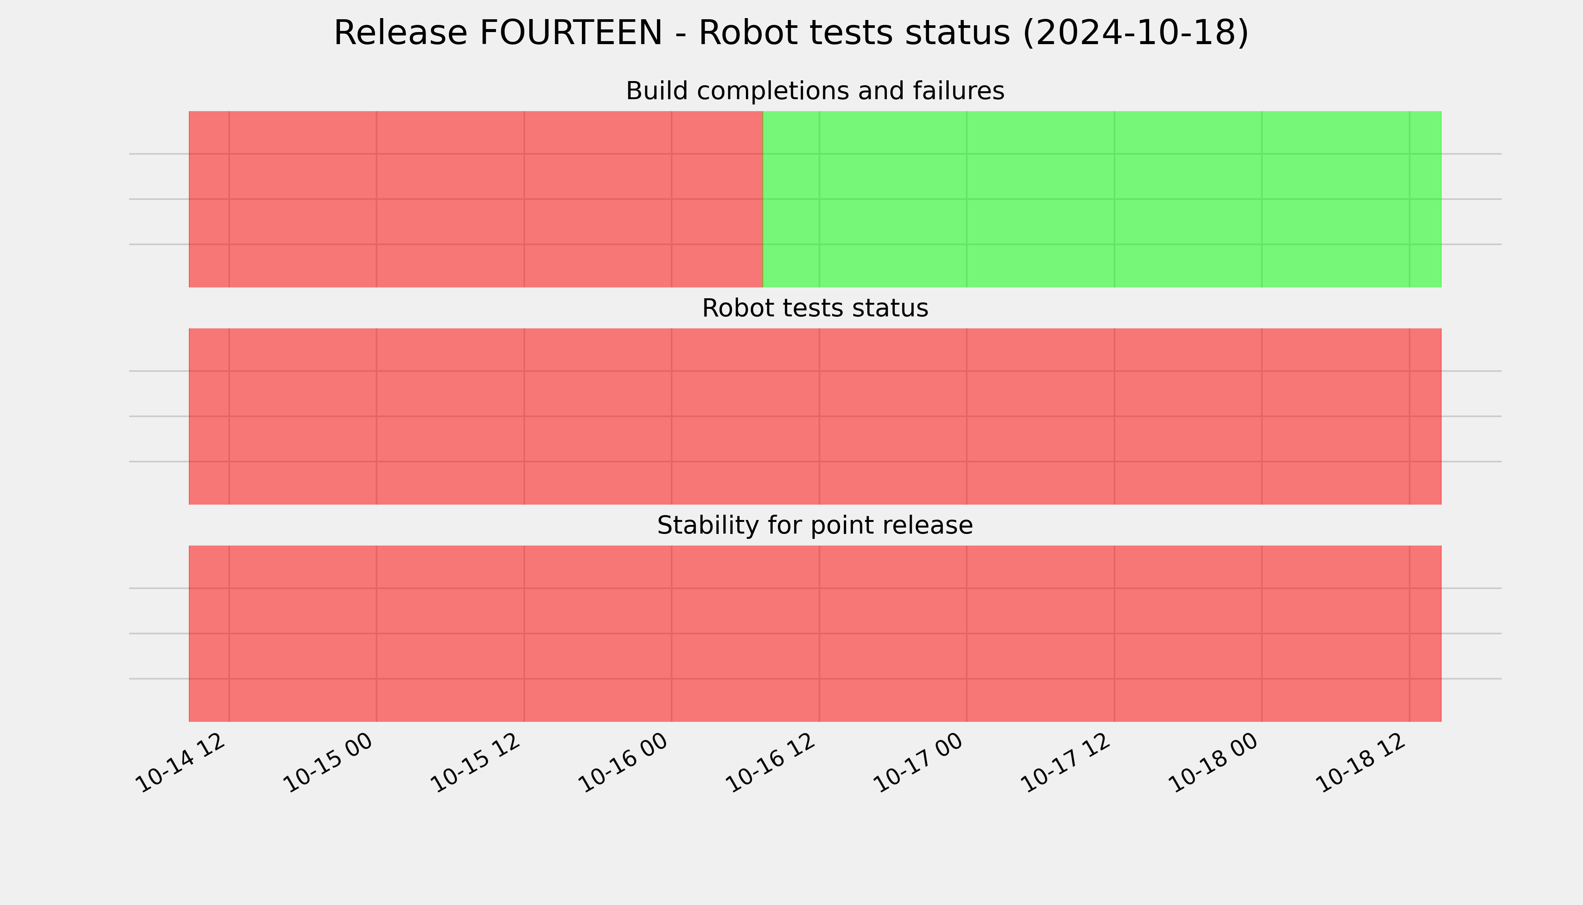Screen dimensions: 1583x905
Task: Click the right edge of the green build band
Action: point(1441,199)
